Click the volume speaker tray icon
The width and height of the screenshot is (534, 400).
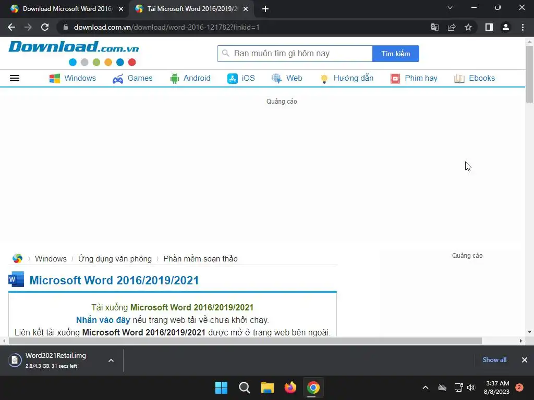click(x=471, y=387)
